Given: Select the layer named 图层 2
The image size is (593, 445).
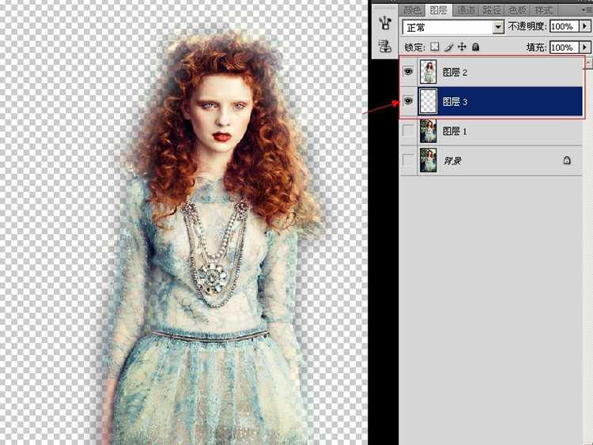Looking at the screenshot, I should coord(491,72).
